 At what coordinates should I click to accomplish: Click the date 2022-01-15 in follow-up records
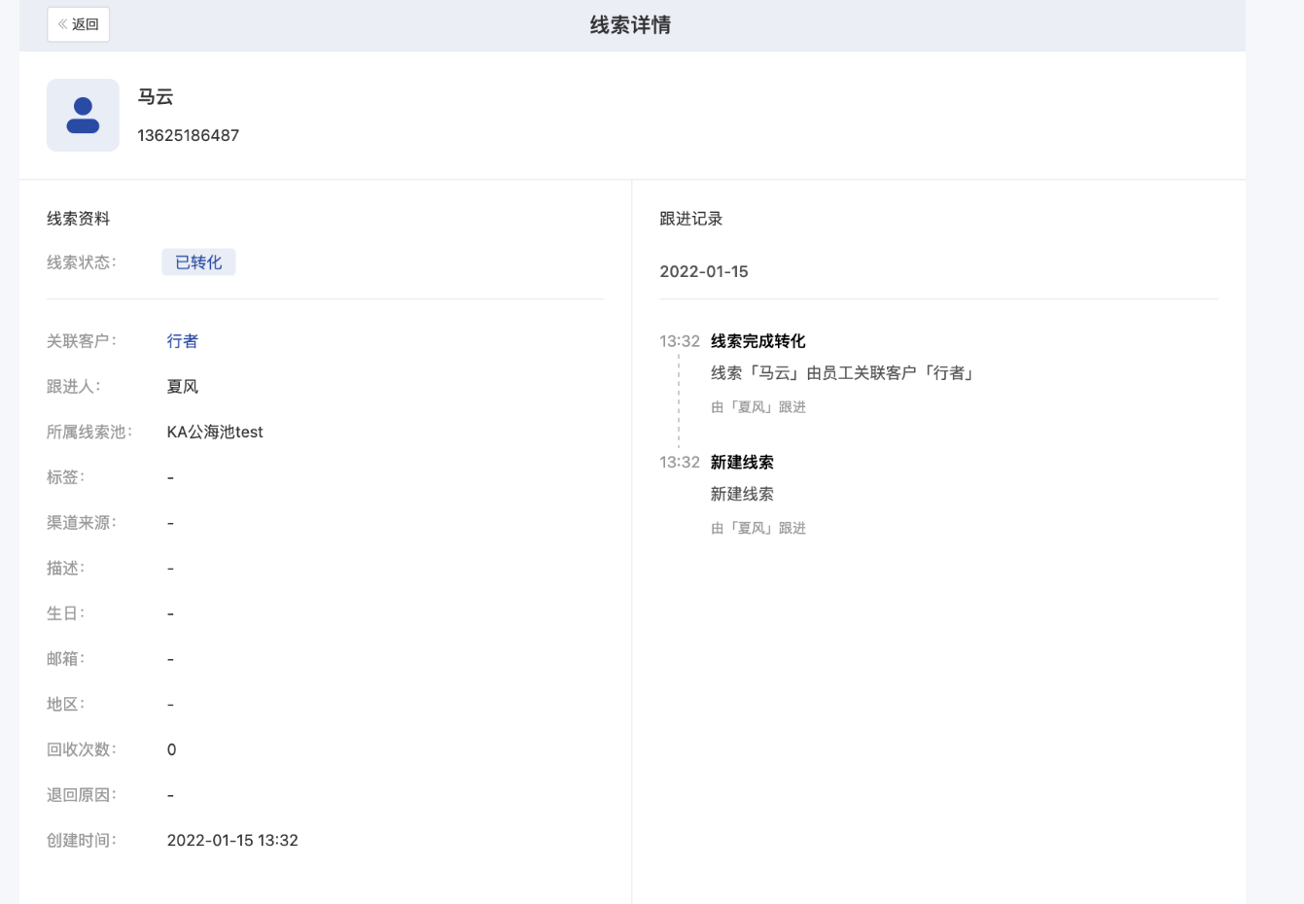[704, 271]
